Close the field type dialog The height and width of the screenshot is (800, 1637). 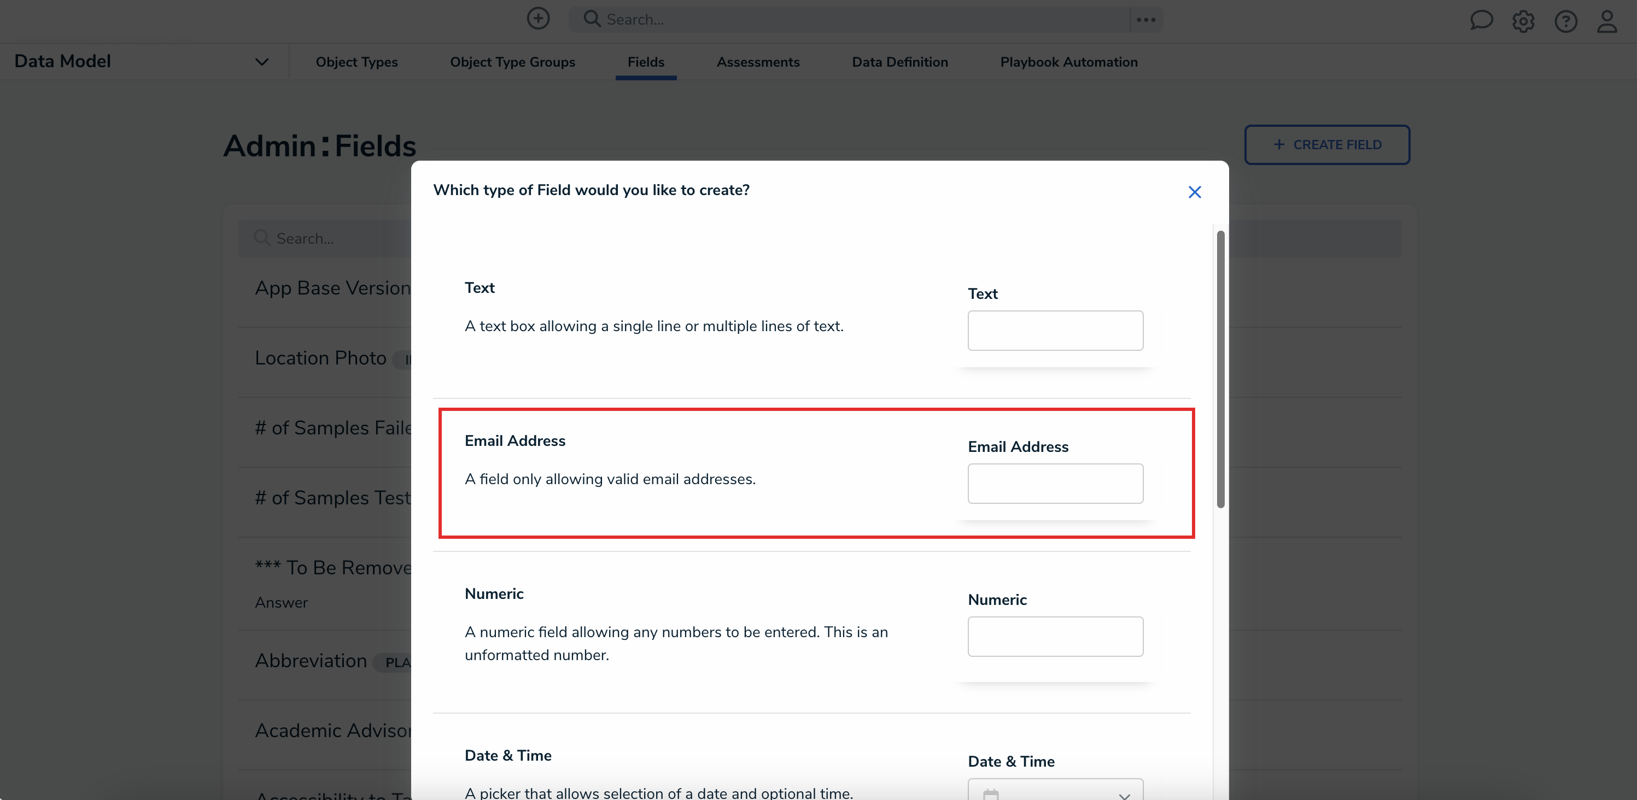[1195, 192]
